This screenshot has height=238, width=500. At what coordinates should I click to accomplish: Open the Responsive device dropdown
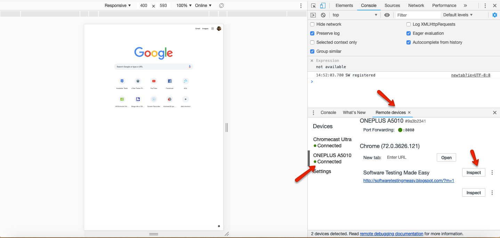tap(117, 6)
